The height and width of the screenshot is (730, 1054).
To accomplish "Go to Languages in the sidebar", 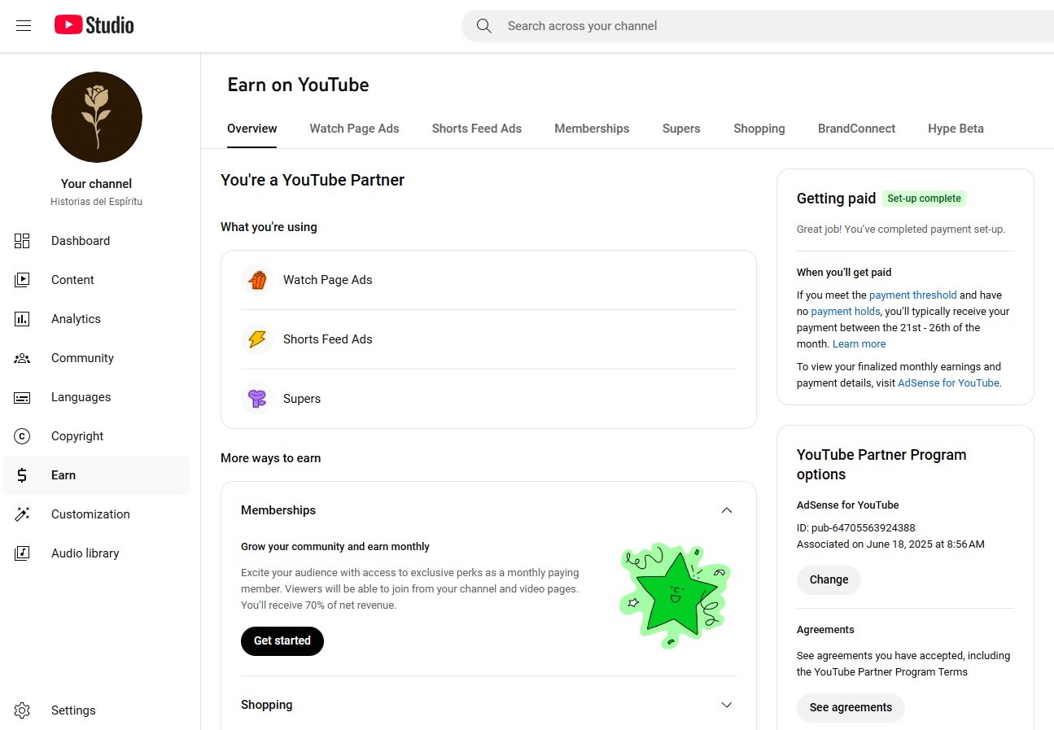I will click(96, 397).
